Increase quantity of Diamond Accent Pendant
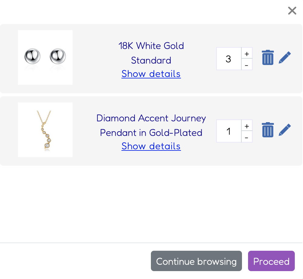Image resolution: width=303 pixels, height=279 pixels. coord(247,126)
